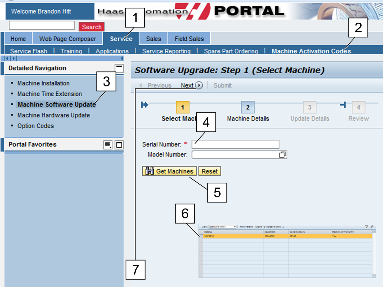383x287 pixels.
Task: Open the Service Flash submenu
Action: [29, 51]
